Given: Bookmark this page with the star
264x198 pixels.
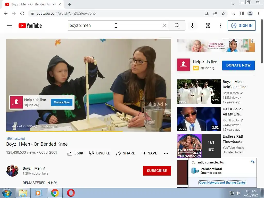Looking at the screenshot, I should coord(223,13).
